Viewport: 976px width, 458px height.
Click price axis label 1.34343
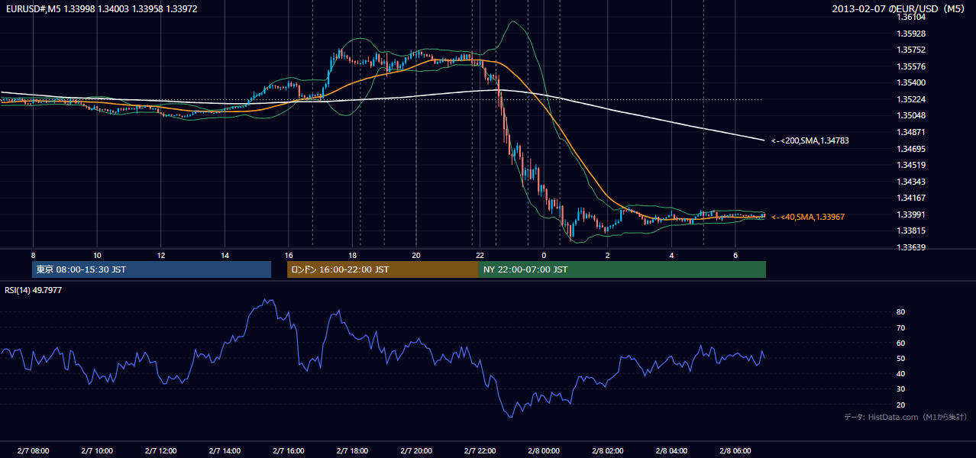[911, 182]
